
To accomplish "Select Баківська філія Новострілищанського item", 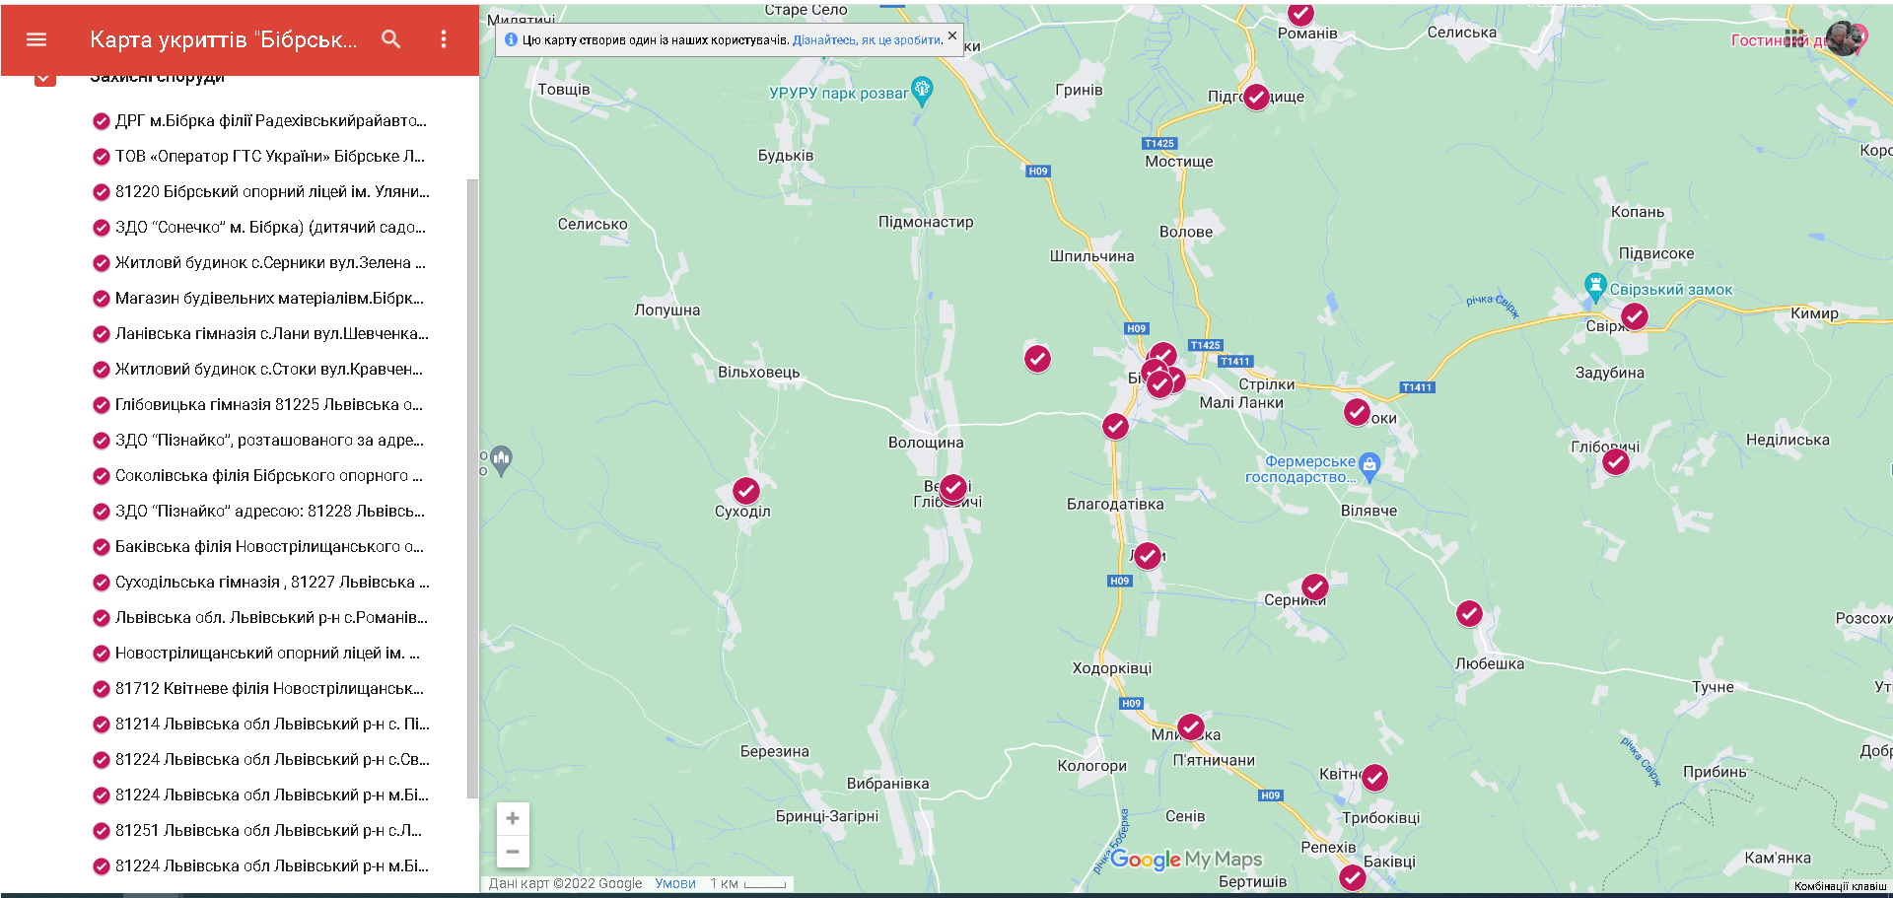I will 259,547.
